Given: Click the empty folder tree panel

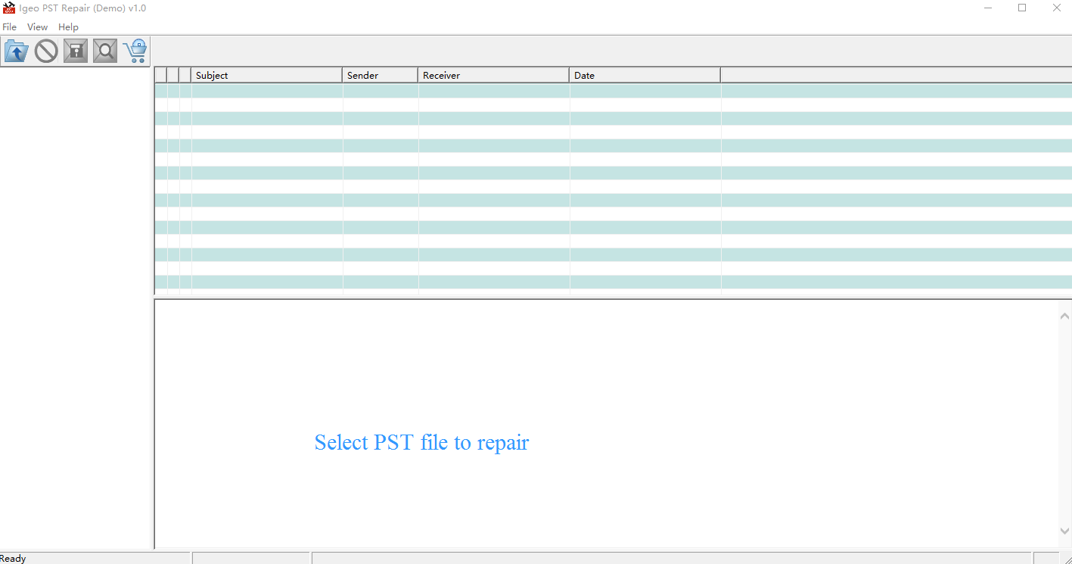Looking at the screenshot, I should [76, 303].
